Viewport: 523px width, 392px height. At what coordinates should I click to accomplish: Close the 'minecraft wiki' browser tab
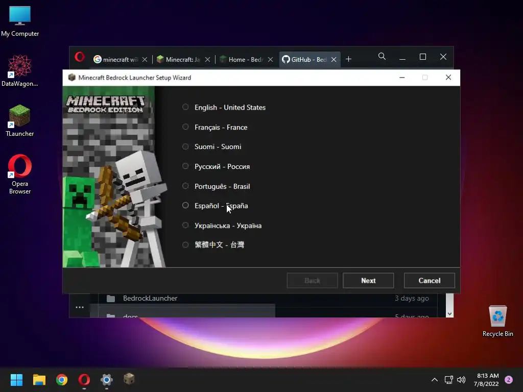[x=145, y=59]
